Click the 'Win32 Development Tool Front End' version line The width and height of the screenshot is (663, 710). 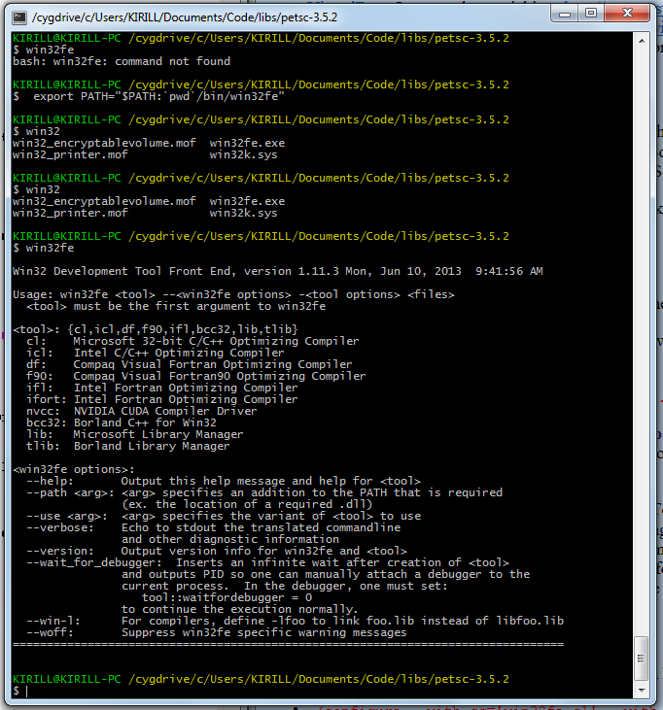[277, 271]
